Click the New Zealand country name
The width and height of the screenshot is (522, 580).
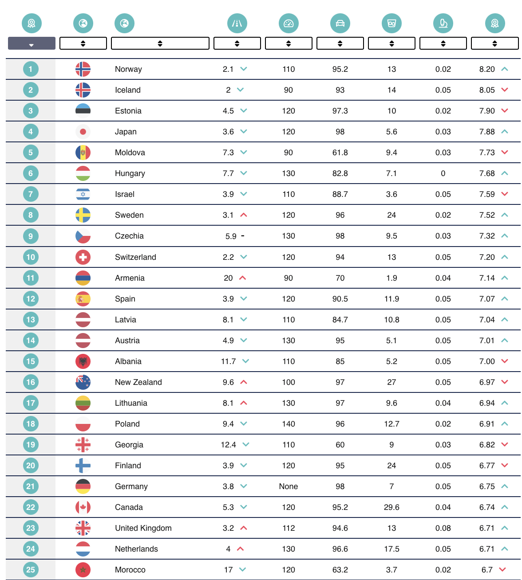coord(138,382)
